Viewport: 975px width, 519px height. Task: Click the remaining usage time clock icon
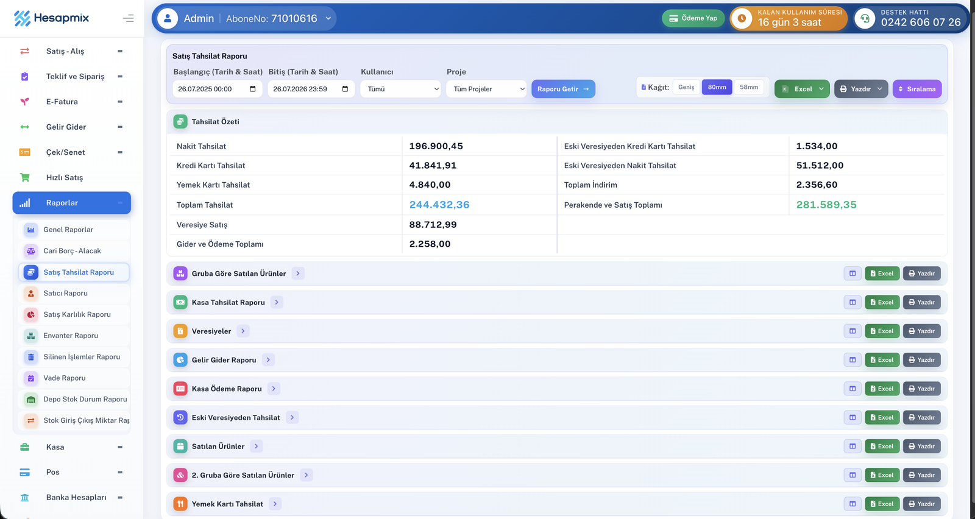click(x=742, y=18)
